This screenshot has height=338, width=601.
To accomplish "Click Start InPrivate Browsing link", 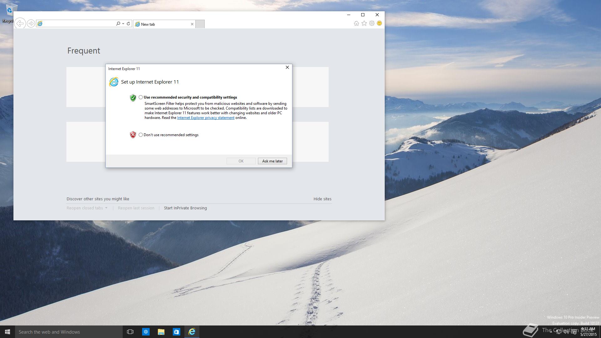I will point(185,208).
